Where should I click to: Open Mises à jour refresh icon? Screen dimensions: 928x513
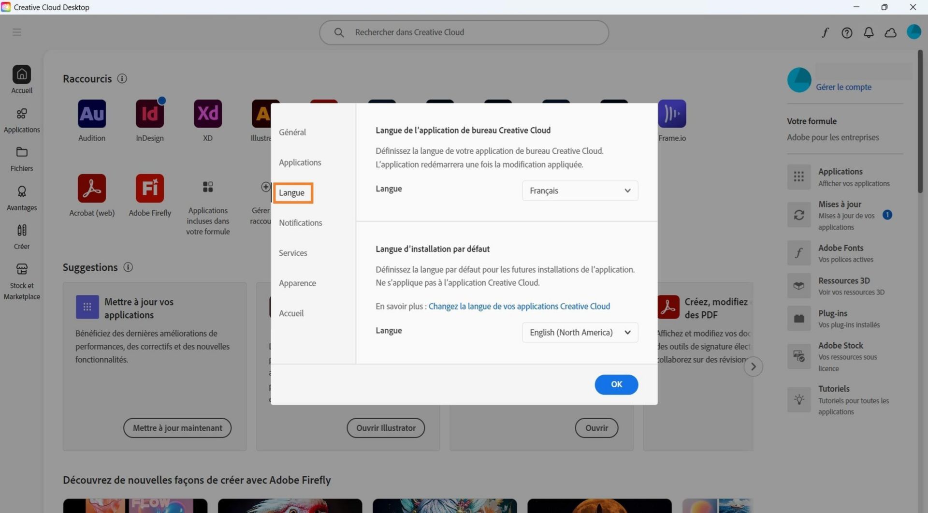(x=799, y=215)
